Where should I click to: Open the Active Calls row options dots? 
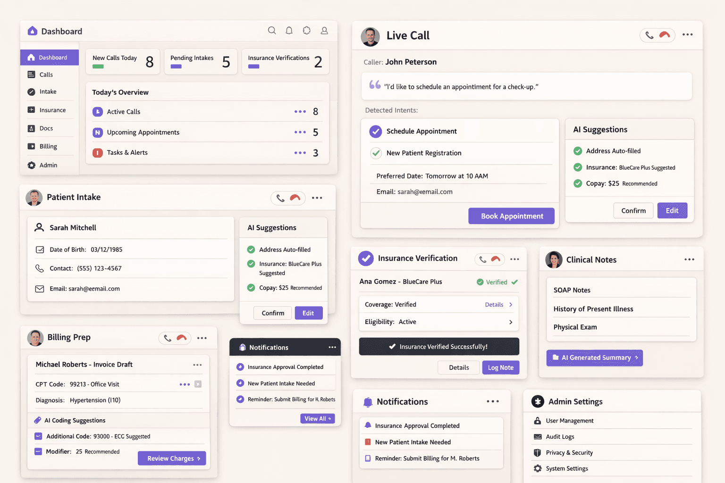tap(300, 112)
